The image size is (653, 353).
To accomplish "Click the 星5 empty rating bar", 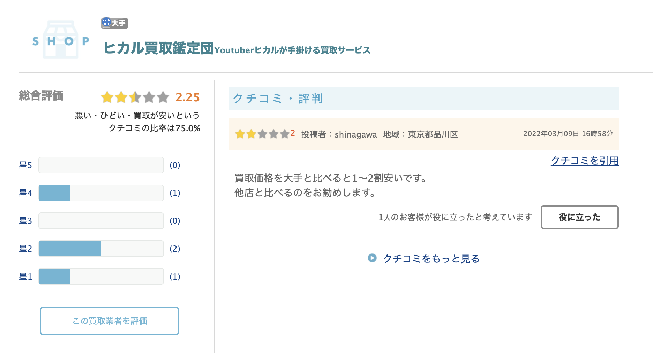I will pyautogui.click(x=101, y=165).
